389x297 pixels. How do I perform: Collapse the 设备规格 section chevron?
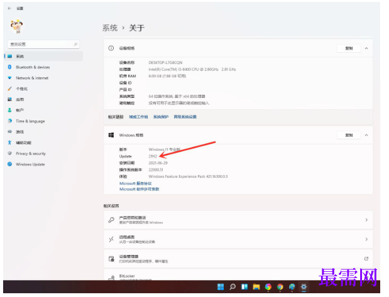click(x=366, y=48)
